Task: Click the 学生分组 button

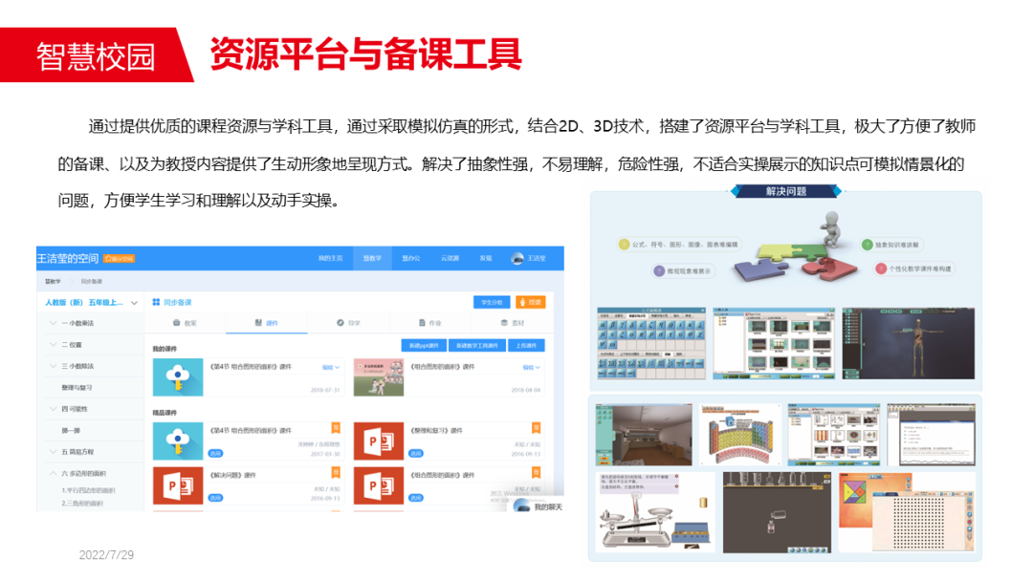Action: click(494, 303)
